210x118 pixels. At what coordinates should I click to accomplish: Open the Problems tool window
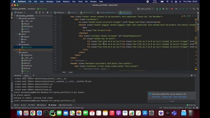tap(41, 105)
